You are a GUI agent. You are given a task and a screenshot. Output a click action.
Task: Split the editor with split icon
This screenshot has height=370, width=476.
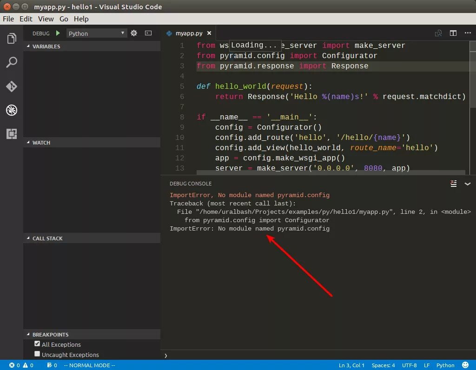(453, 33)
